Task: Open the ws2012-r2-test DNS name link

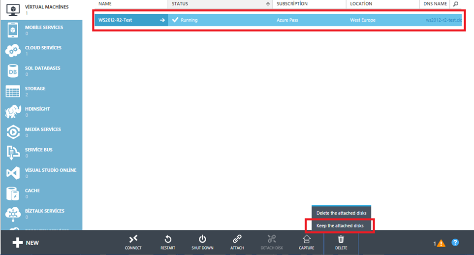Action: [x=443, y=20]
